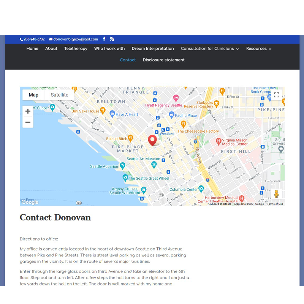Click the Seattle Art Museum marker
Viewport: 304px width, 304px height.
[154, 165]
